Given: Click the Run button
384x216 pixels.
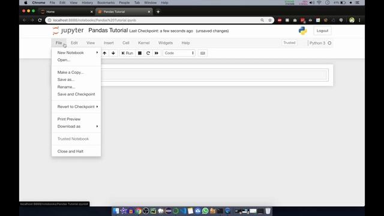Looking at the screenshot, I should 127,53.
